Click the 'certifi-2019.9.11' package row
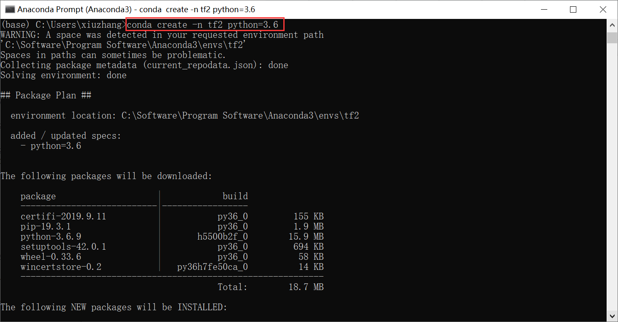Viewport: 618px width, 322px height. click(172, 216)
